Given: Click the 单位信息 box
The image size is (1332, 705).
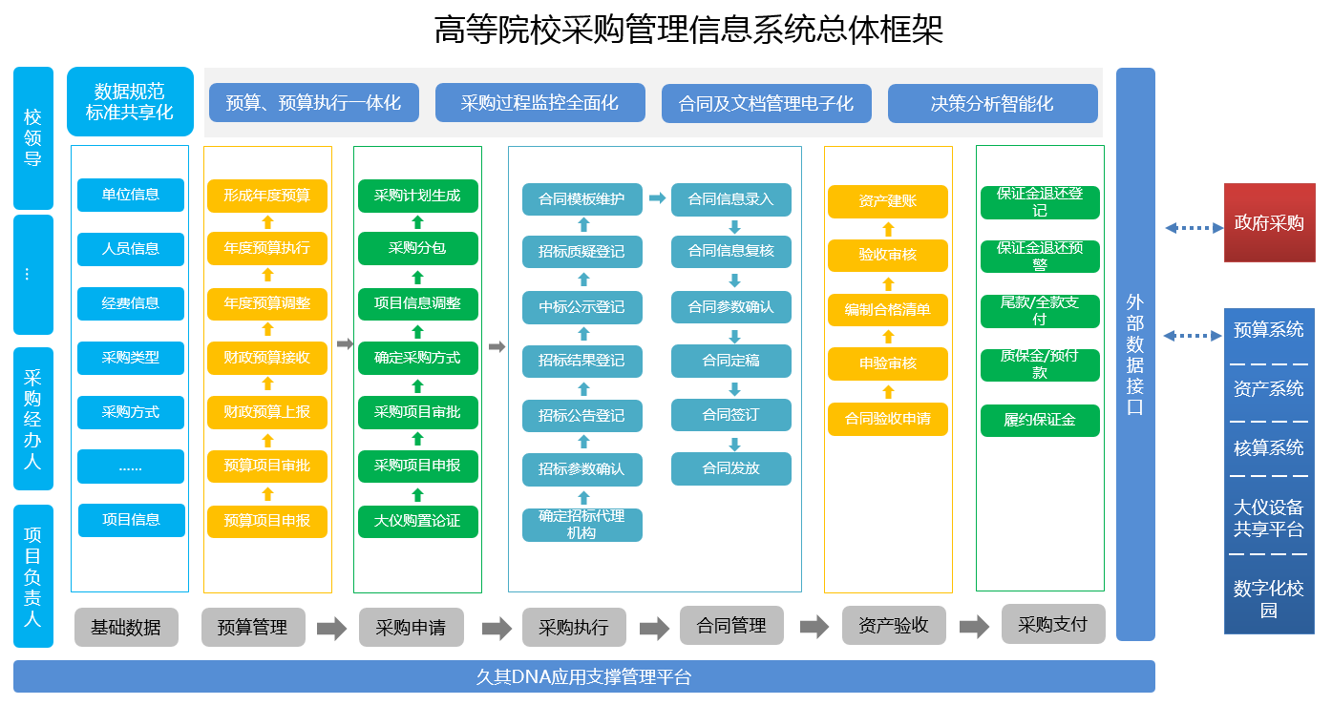Looking at the screenshot, I should [x=131, y=195].
